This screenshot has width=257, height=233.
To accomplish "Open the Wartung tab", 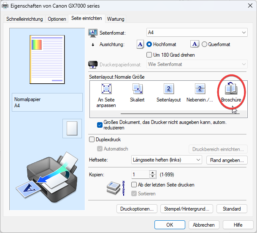I will 116,19.
